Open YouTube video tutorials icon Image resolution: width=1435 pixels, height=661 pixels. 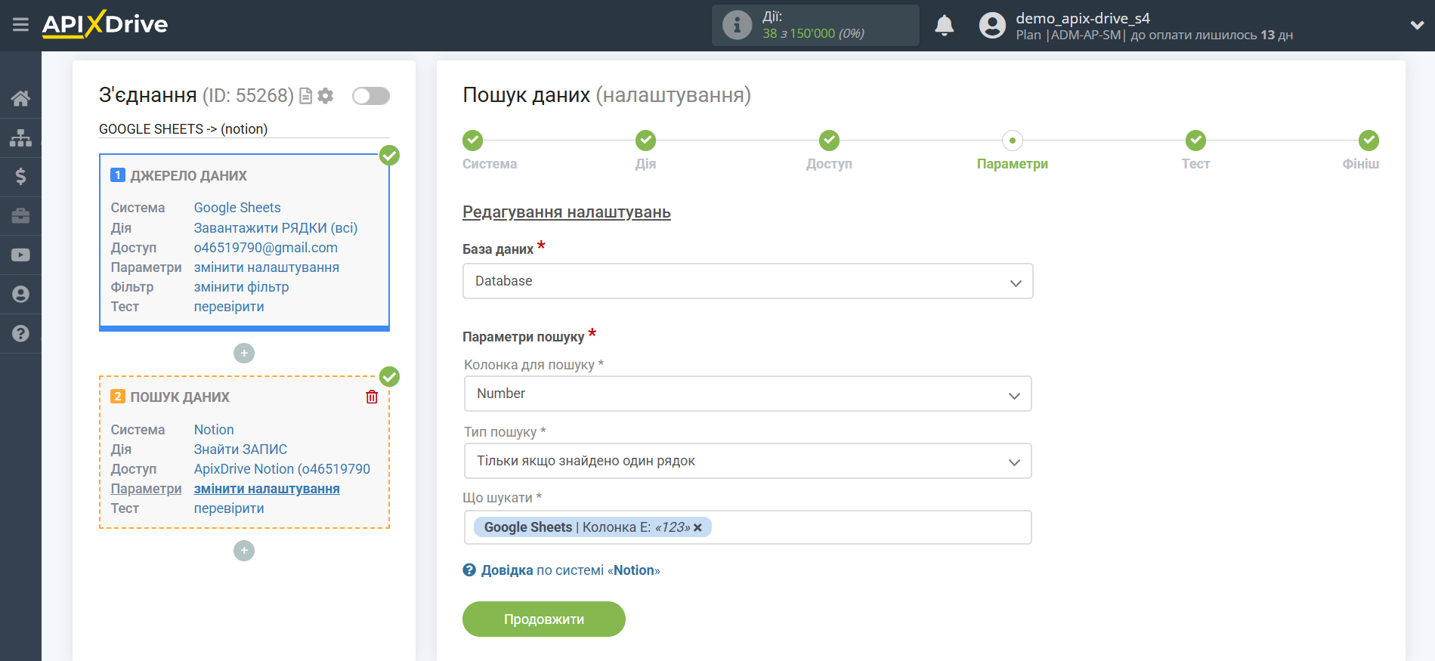(x=20, y=255)
